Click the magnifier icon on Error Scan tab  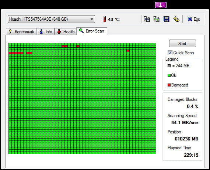[x=81, y=31]
